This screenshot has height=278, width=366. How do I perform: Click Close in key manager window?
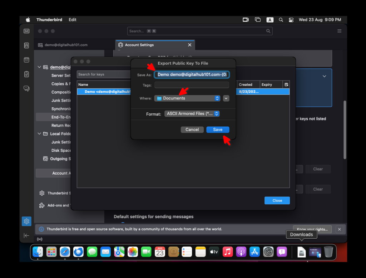(x=277, y=200)
